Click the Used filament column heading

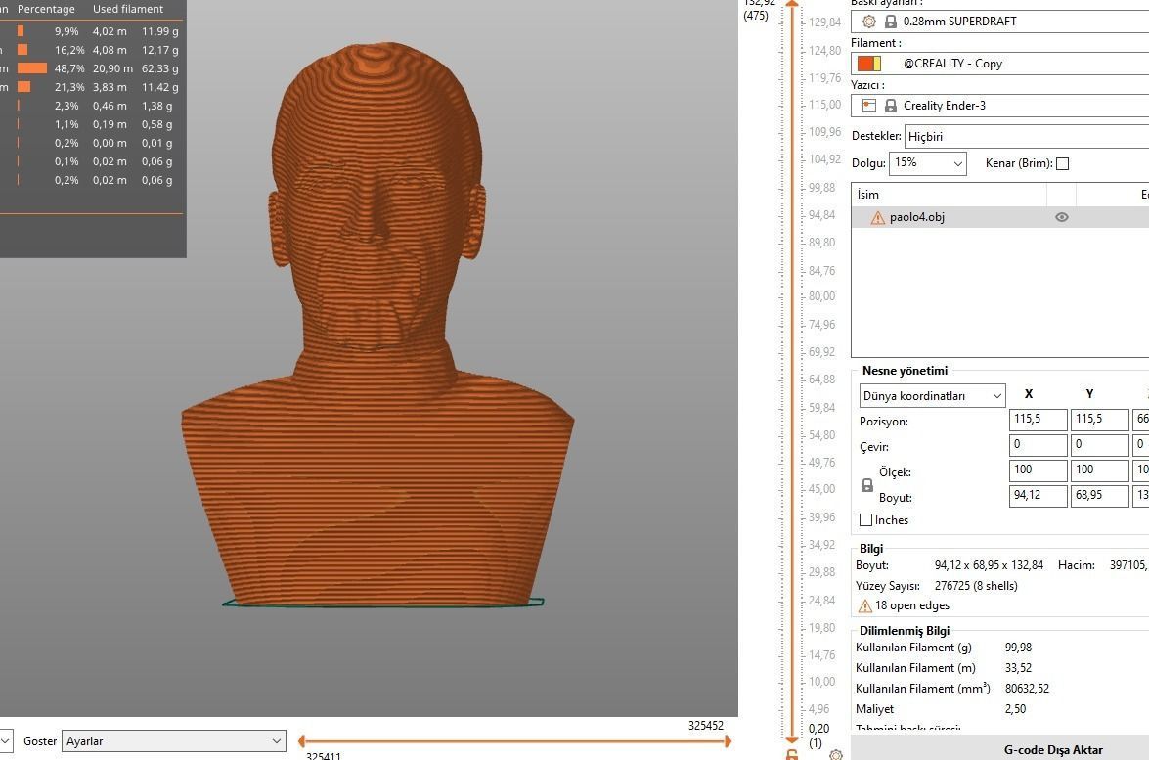tap(128, 9)
